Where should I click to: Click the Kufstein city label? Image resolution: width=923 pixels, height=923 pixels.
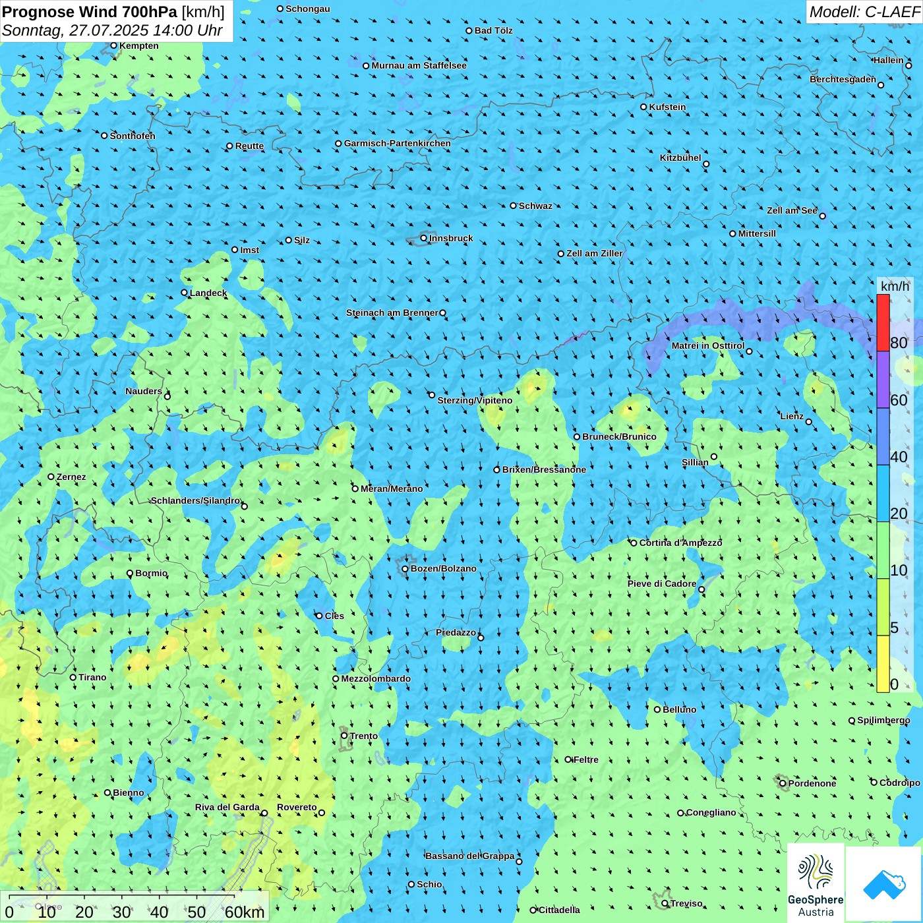click(667, 107)
